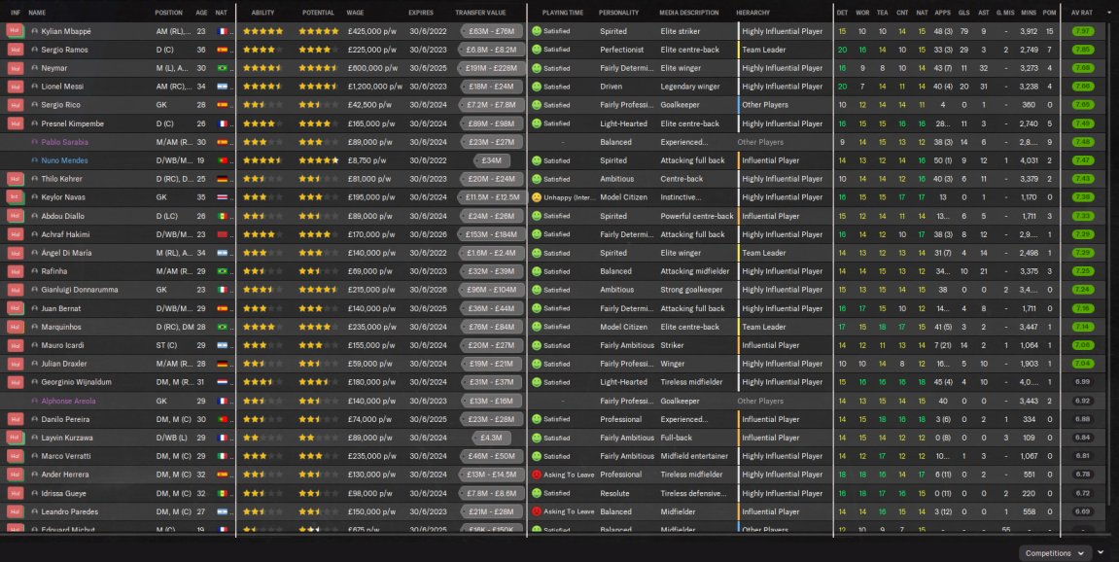1119x562 pixels.
Task: Click the 'Midfield entertainer' media description
Action: pos(694,456)
